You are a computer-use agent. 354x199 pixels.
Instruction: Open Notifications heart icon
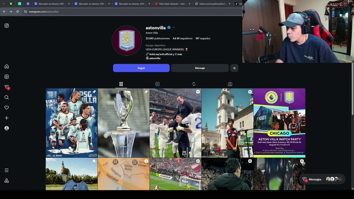pos(7,108)
